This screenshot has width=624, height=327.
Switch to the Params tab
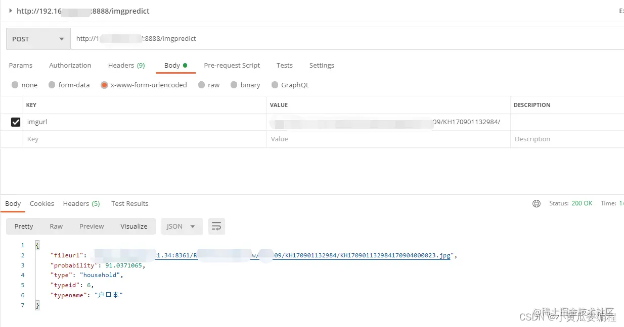pos(21,66)
